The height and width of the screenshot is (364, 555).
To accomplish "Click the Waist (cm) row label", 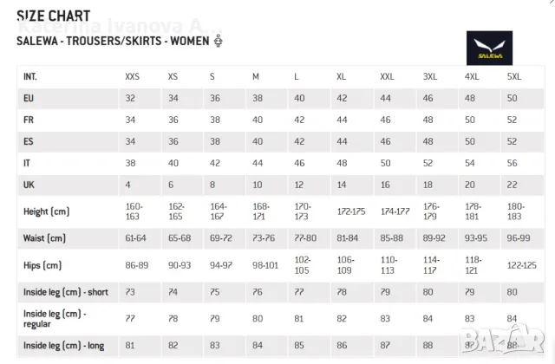I will tap(45, 237).
